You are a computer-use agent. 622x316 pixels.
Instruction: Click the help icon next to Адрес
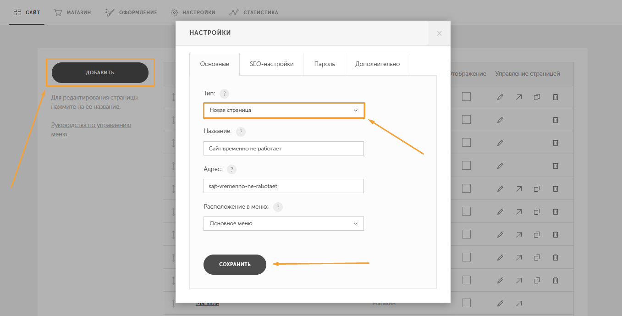coord(231,170)
